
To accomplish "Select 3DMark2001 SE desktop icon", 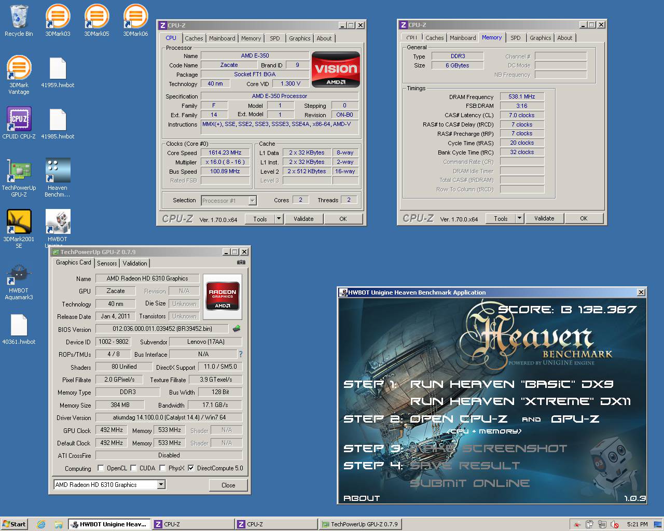I will tap(19, 229).
